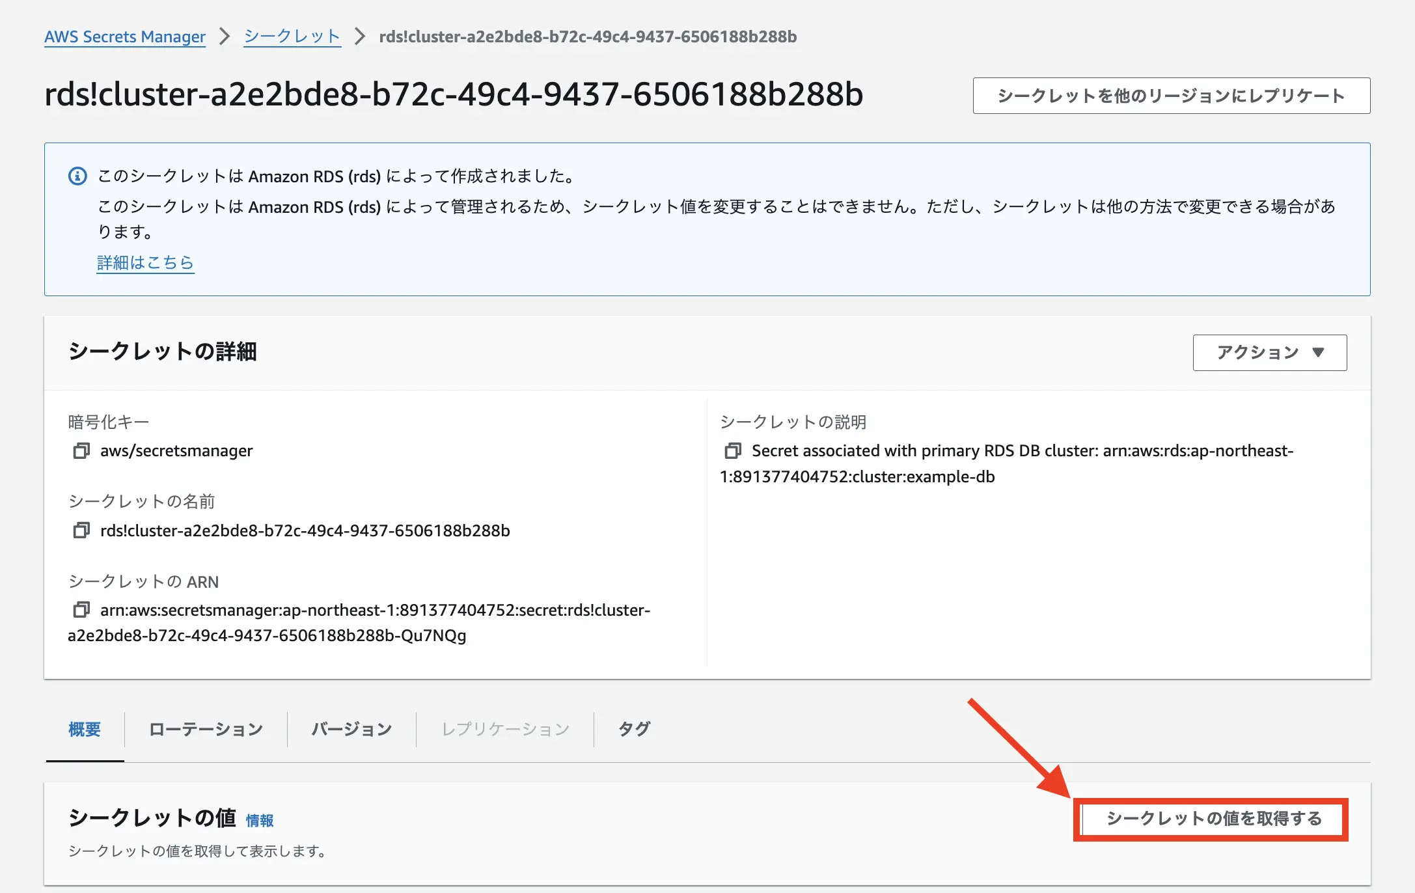Navigate to AWS Secrets Manager breadcrumb
This screenshot has height=893, width=1415.
click(124, 37)
